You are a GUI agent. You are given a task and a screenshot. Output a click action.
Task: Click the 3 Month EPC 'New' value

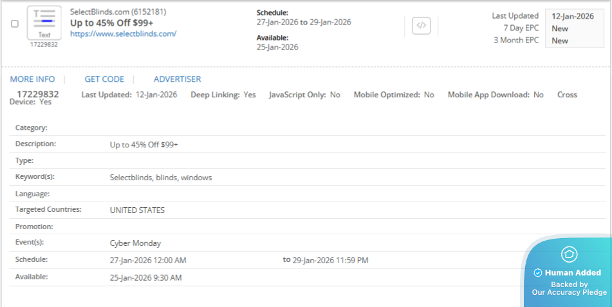pyautogui.click(x=560, y=41)
